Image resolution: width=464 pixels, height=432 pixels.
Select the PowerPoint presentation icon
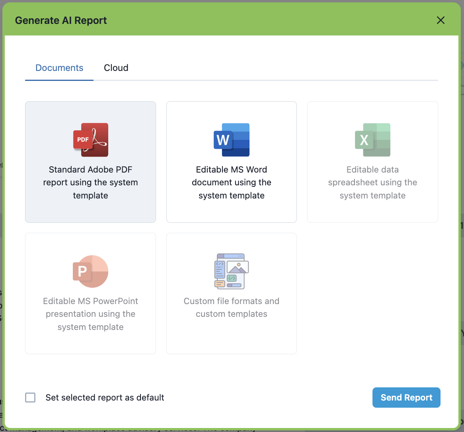[x=91, y=271]
